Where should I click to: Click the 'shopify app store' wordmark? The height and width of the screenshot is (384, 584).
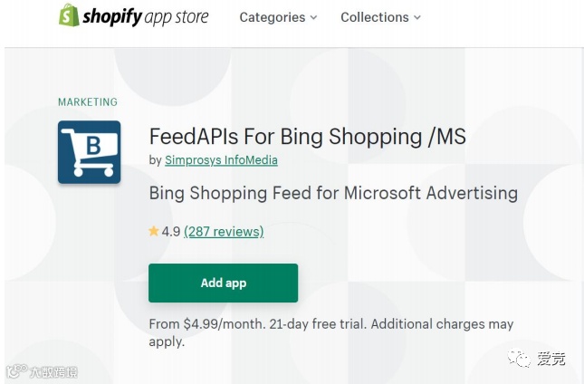pyautogui.click(x=145, y=17)
